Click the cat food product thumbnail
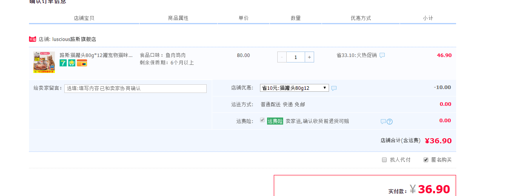The image size is (531, 196). click(44, 62)
